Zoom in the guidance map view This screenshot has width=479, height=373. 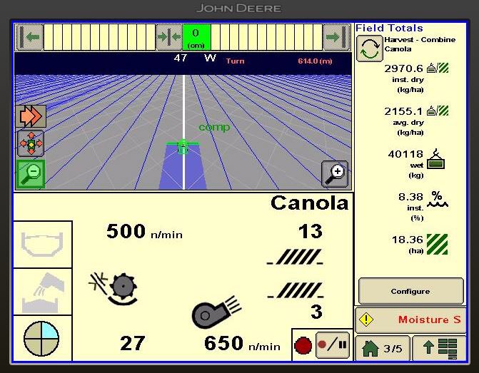(335, 174)
